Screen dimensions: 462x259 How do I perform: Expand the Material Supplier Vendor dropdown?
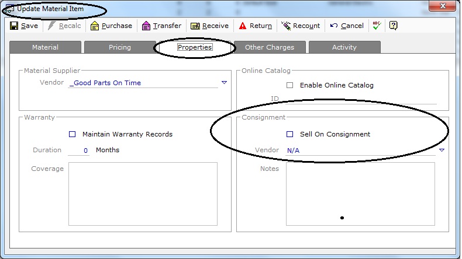224,83
